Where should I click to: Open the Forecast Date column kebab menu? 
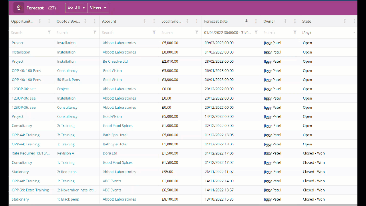[256, 21]
